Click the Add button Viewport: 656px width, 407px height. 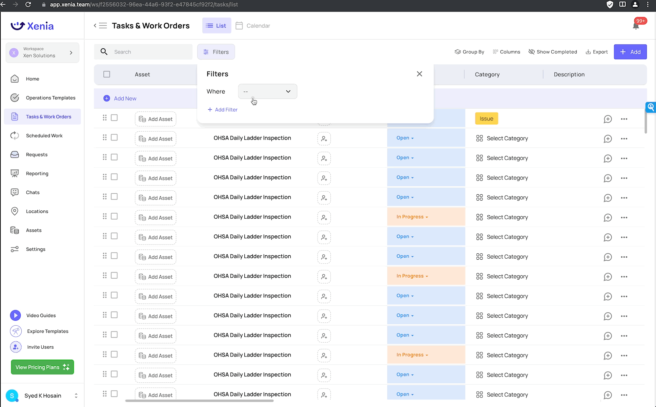[630, 52]
